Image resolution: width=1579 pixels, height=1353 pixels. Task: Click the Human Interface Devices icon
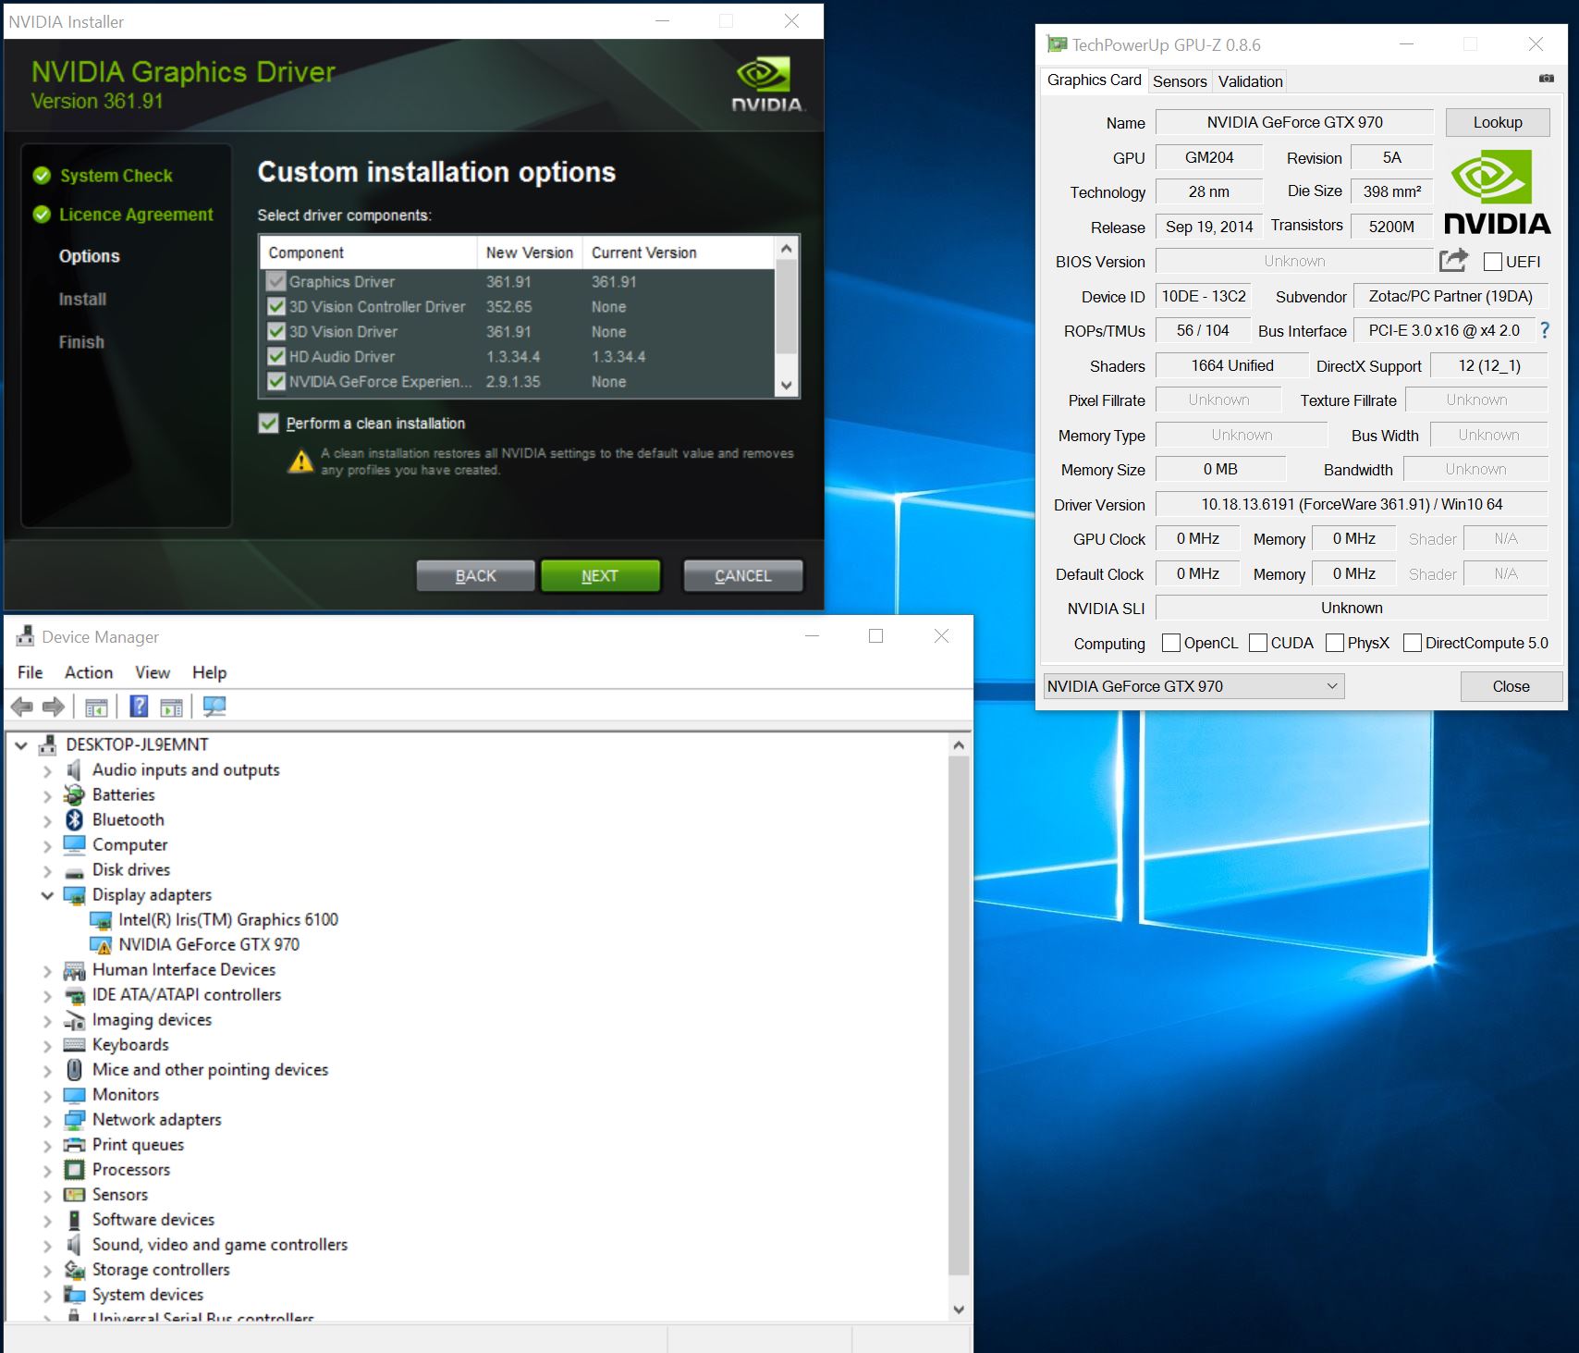[x=74, y=970]
